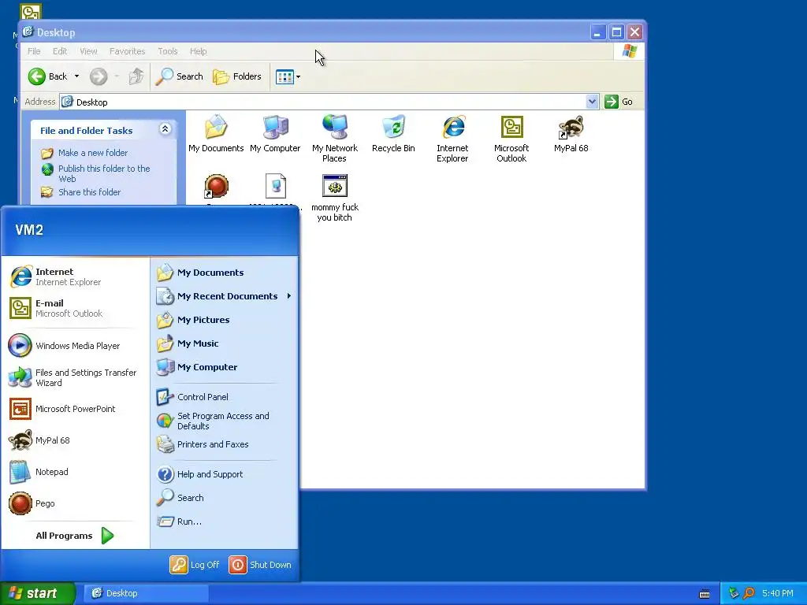Open MyPal 68 in the Start menu
Image resolution: width=807 pixels, height=605 pixels.
coord(75,440)
